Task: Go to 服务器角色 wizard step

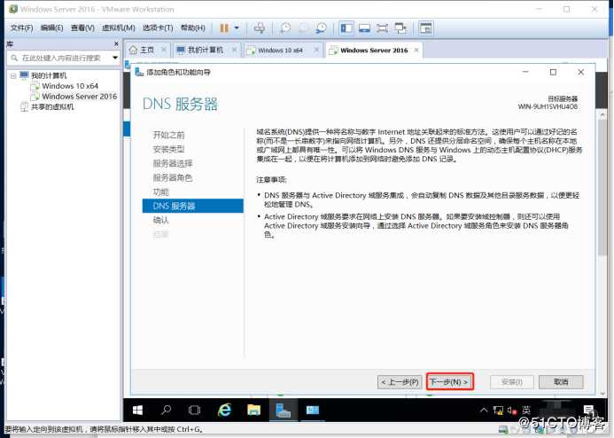Action: coord(173,178)
